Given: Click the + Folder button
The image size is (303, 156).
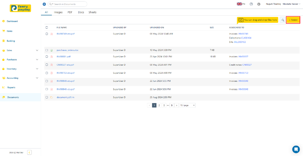Looking at the screenshot, I should [293, 20].
